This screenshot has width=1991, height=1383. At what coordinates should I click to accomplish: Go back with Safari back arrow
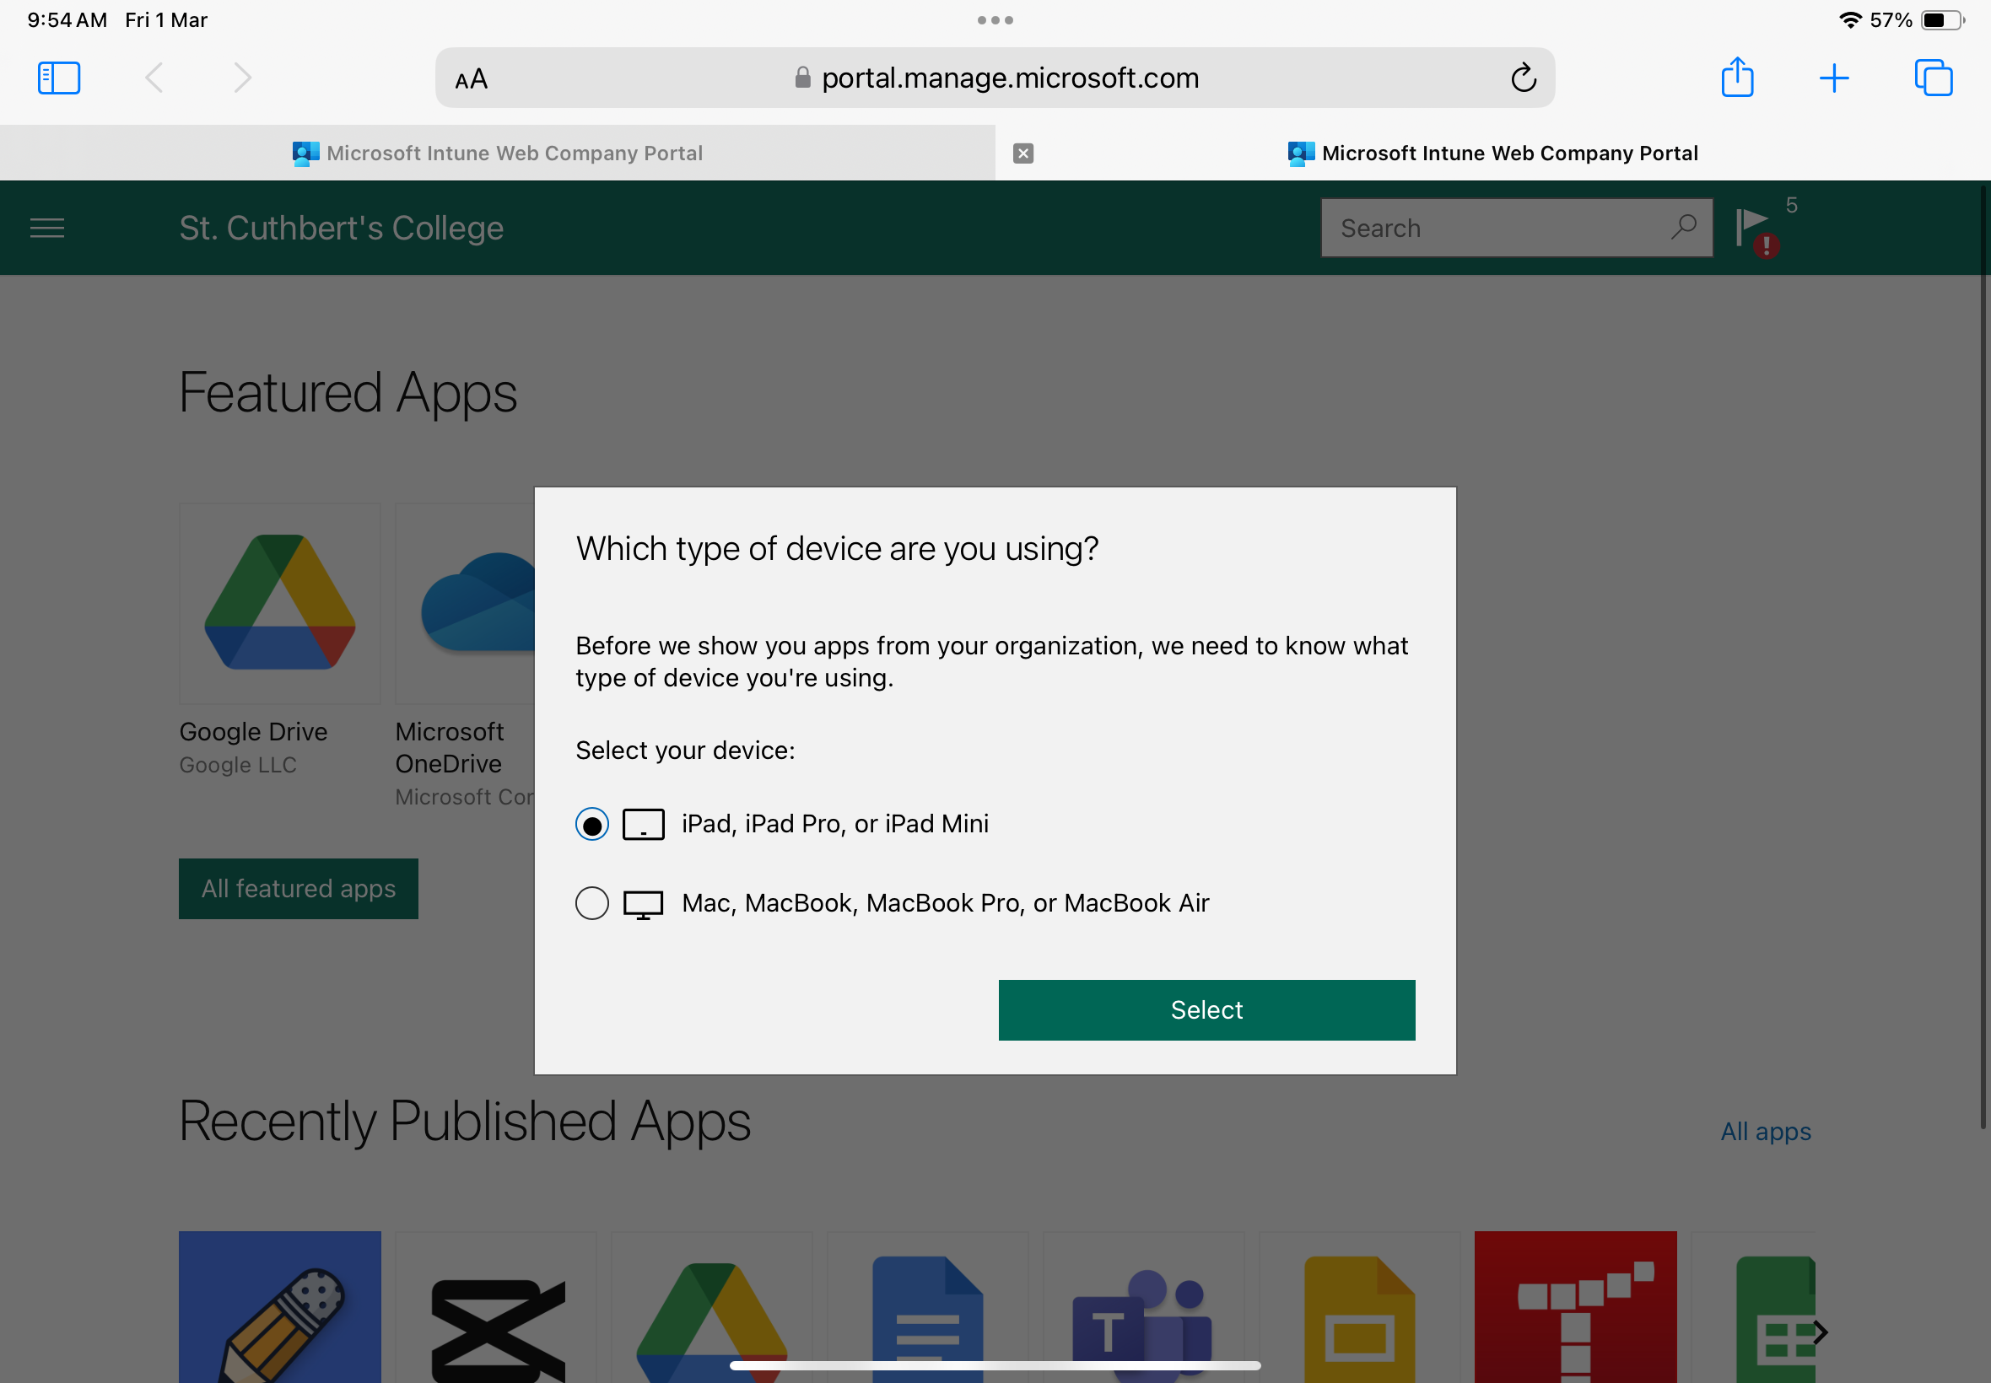pos(154,78)
